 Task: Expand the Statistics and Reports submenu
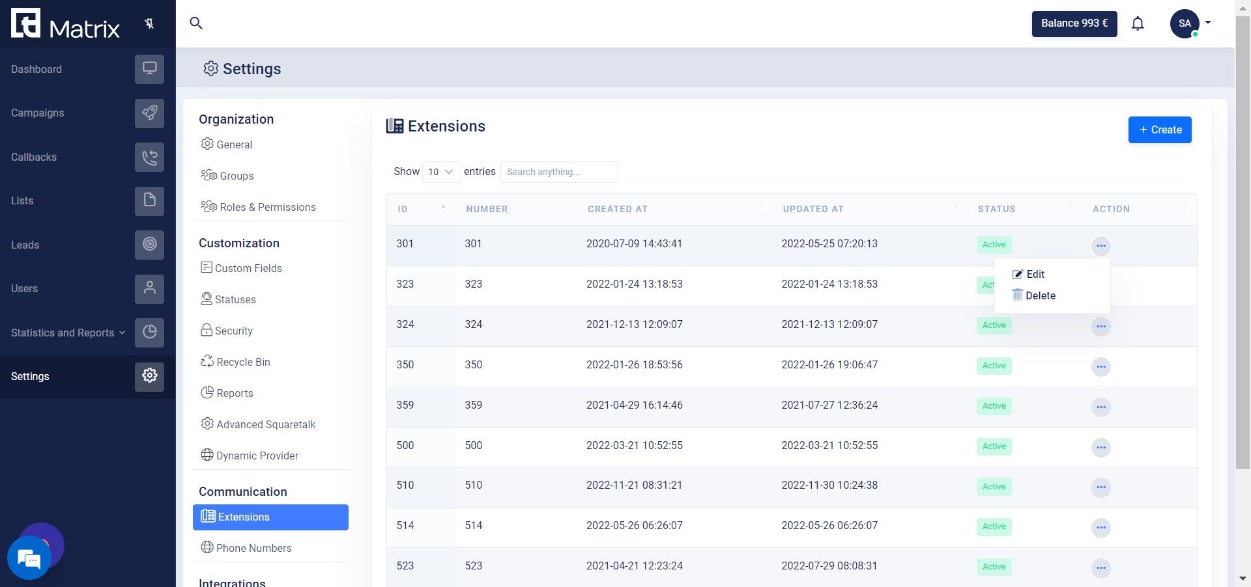[68, 333]
